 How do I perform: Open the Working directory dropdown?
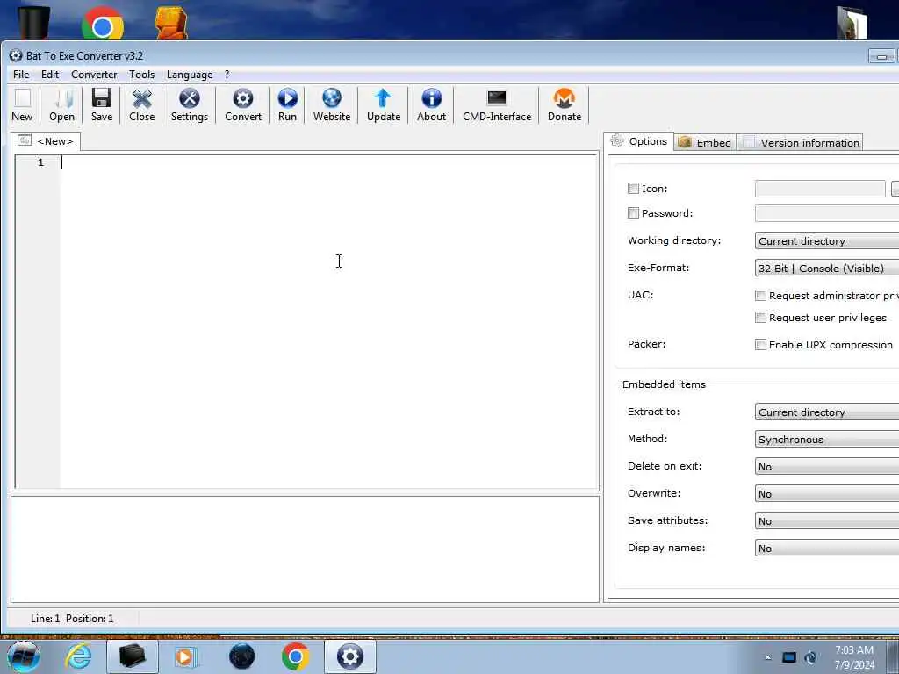[827, 240]
